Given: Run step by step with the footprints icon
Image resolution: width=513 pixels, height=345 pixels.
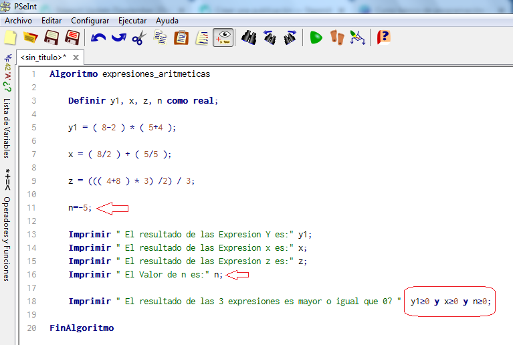Looking at the screenshot, I should [x=337, y=37].
